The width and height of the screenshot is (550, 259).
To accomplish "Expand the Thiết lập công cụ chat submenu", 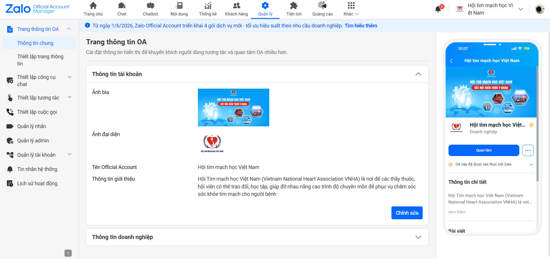I will (x=70, y=77).
